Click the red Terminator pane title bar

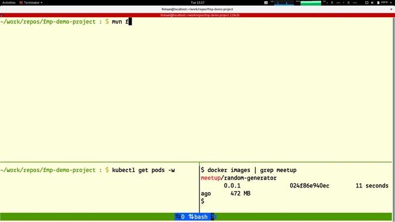click(197, 15)
